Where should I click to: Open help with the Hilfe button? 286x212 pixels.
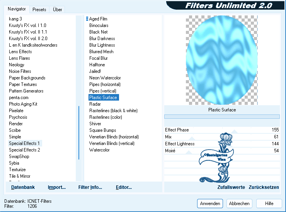(x=269, y=204)
